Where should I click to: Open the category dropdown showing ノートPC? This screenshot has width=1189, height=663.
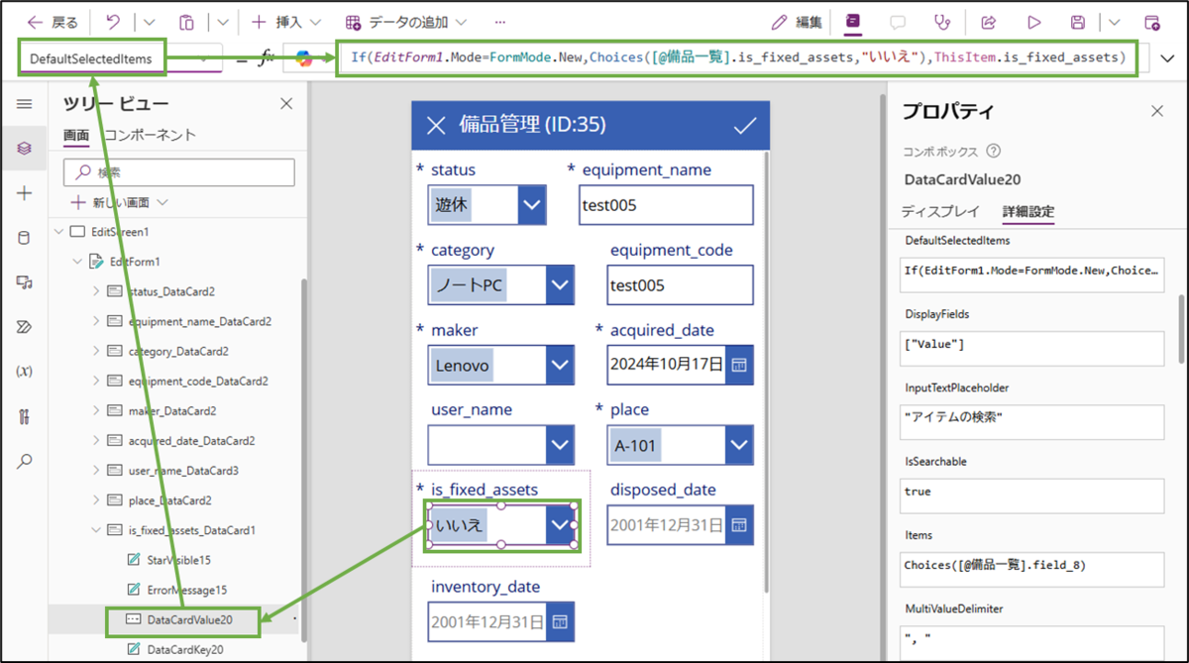(560, 285)
